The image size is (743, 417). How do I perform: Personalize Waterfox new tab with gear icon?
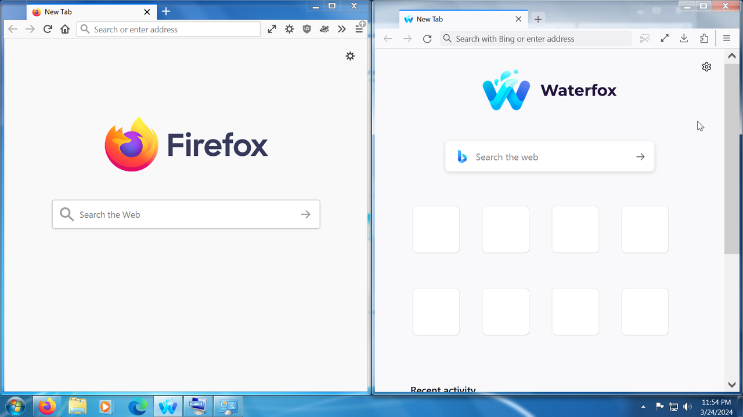tap(706, 67)
